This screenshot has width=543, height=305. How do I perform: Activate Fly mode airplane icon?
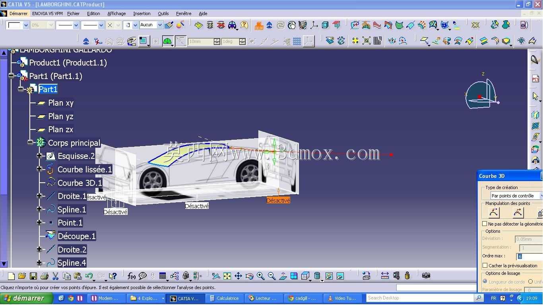tap(216, 276)
